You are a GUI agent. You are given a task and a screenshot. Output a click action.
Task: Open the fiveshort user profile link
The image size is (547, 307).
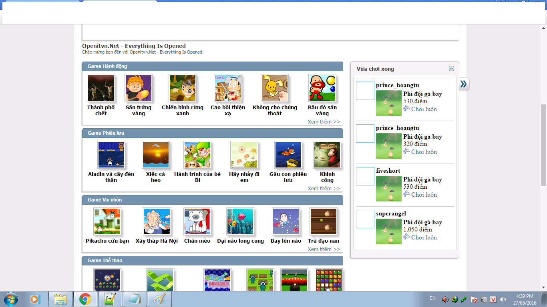[x=388, y=171]
